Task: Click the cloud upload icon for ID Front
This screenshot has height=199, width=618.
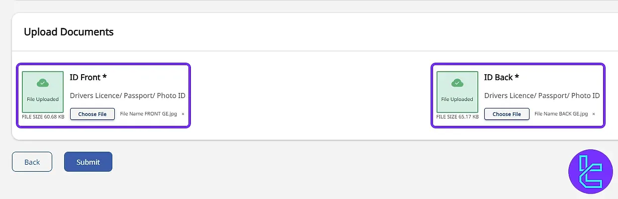Action: click(x=43, y=83)
